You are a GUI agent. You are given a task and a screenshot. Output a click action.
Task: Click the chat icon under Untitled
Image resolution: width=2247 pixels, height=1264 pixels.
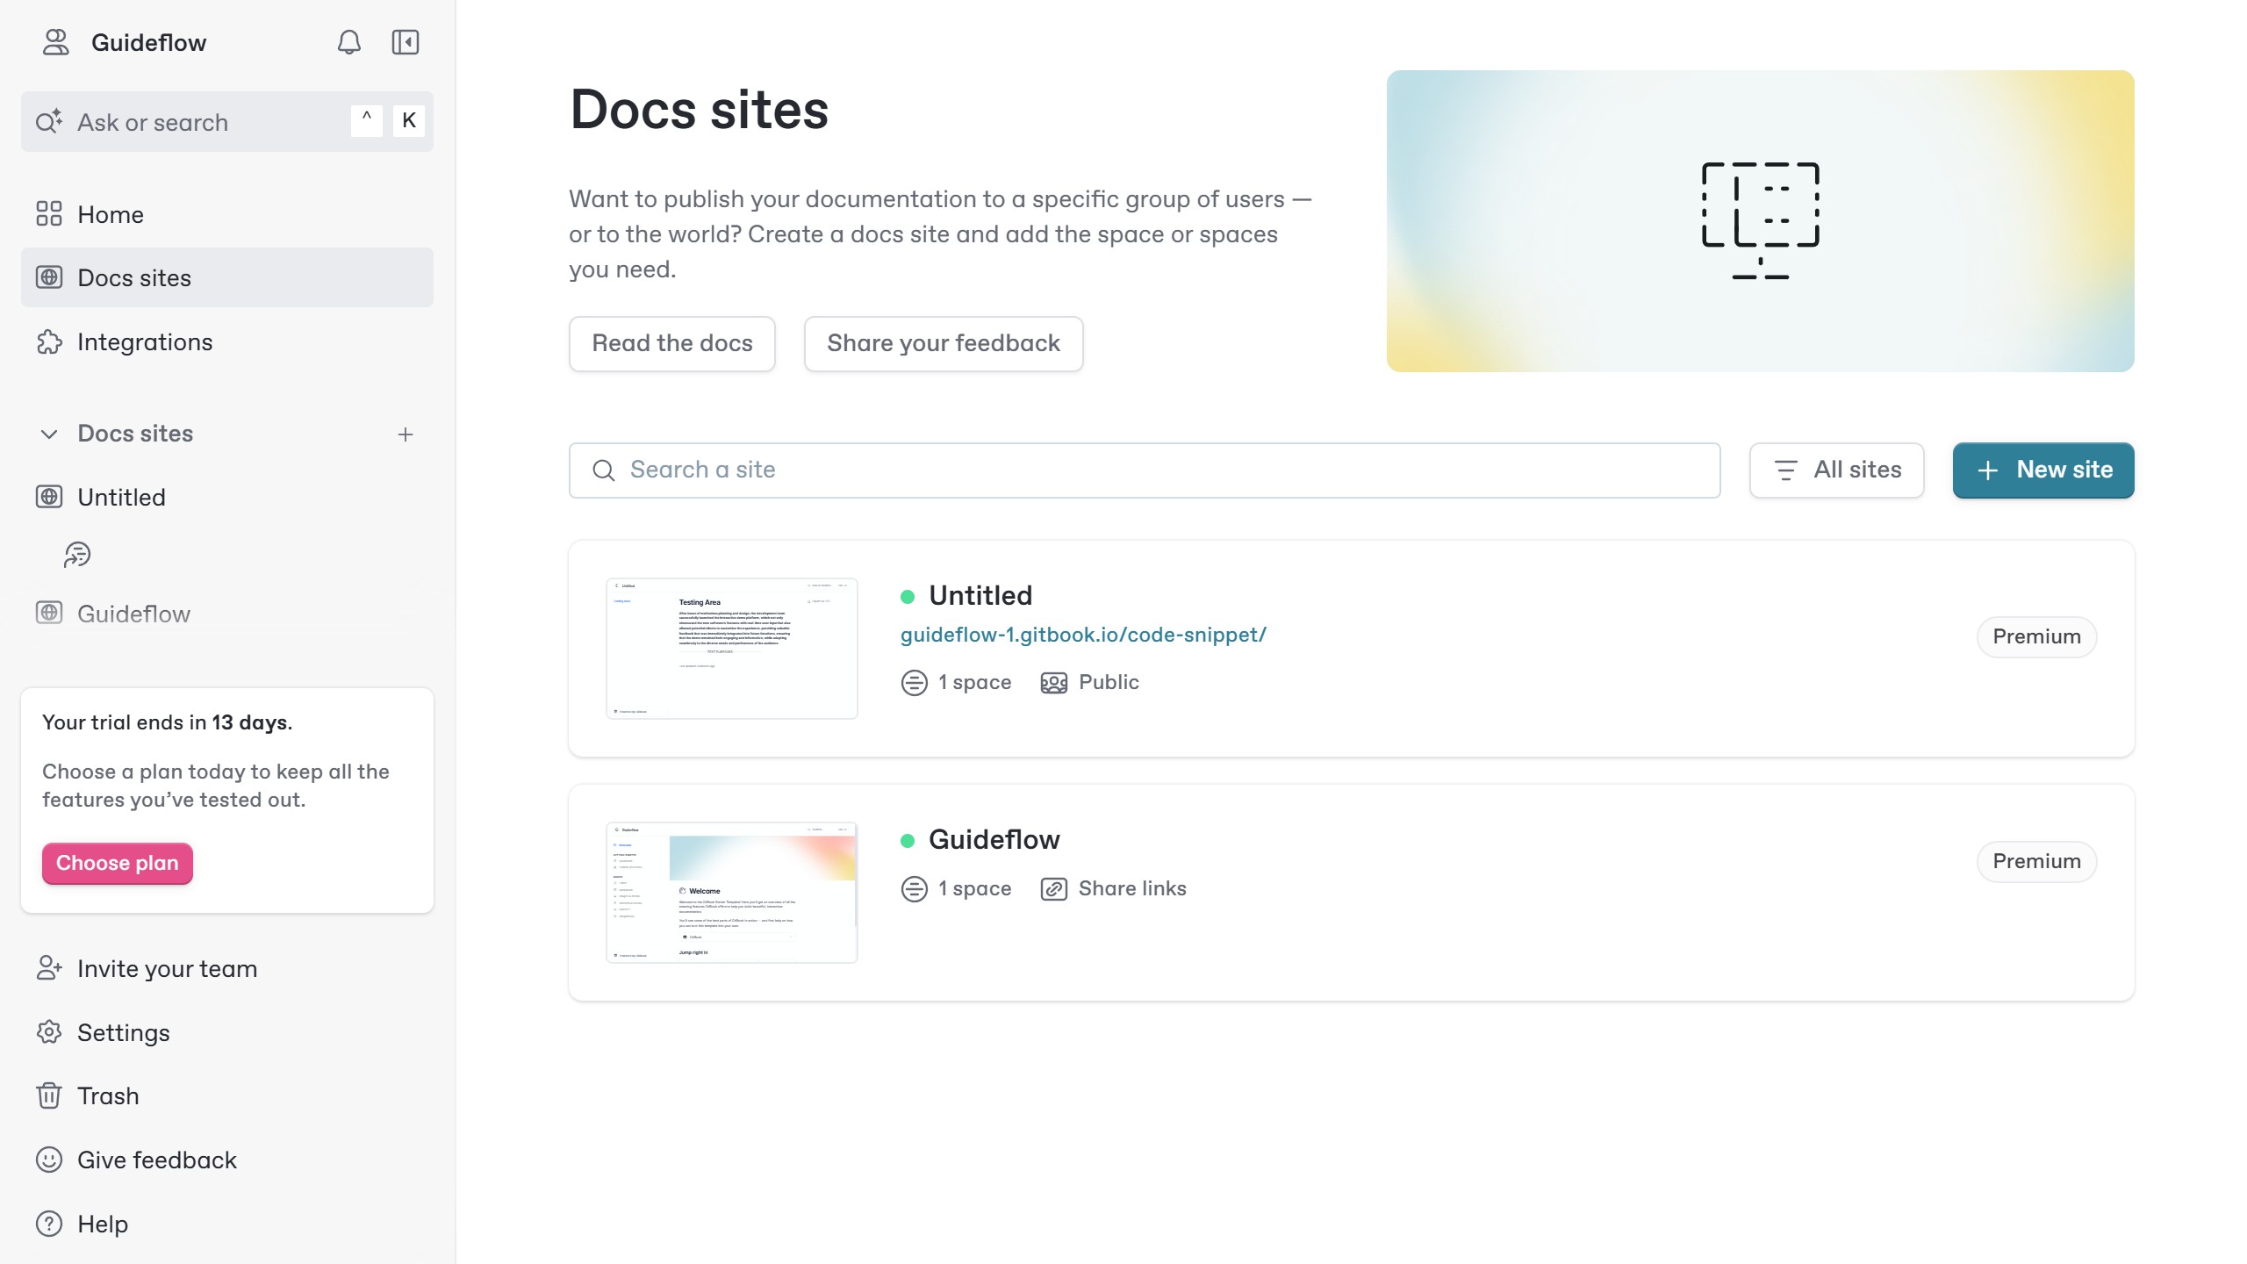coord(77,555)
